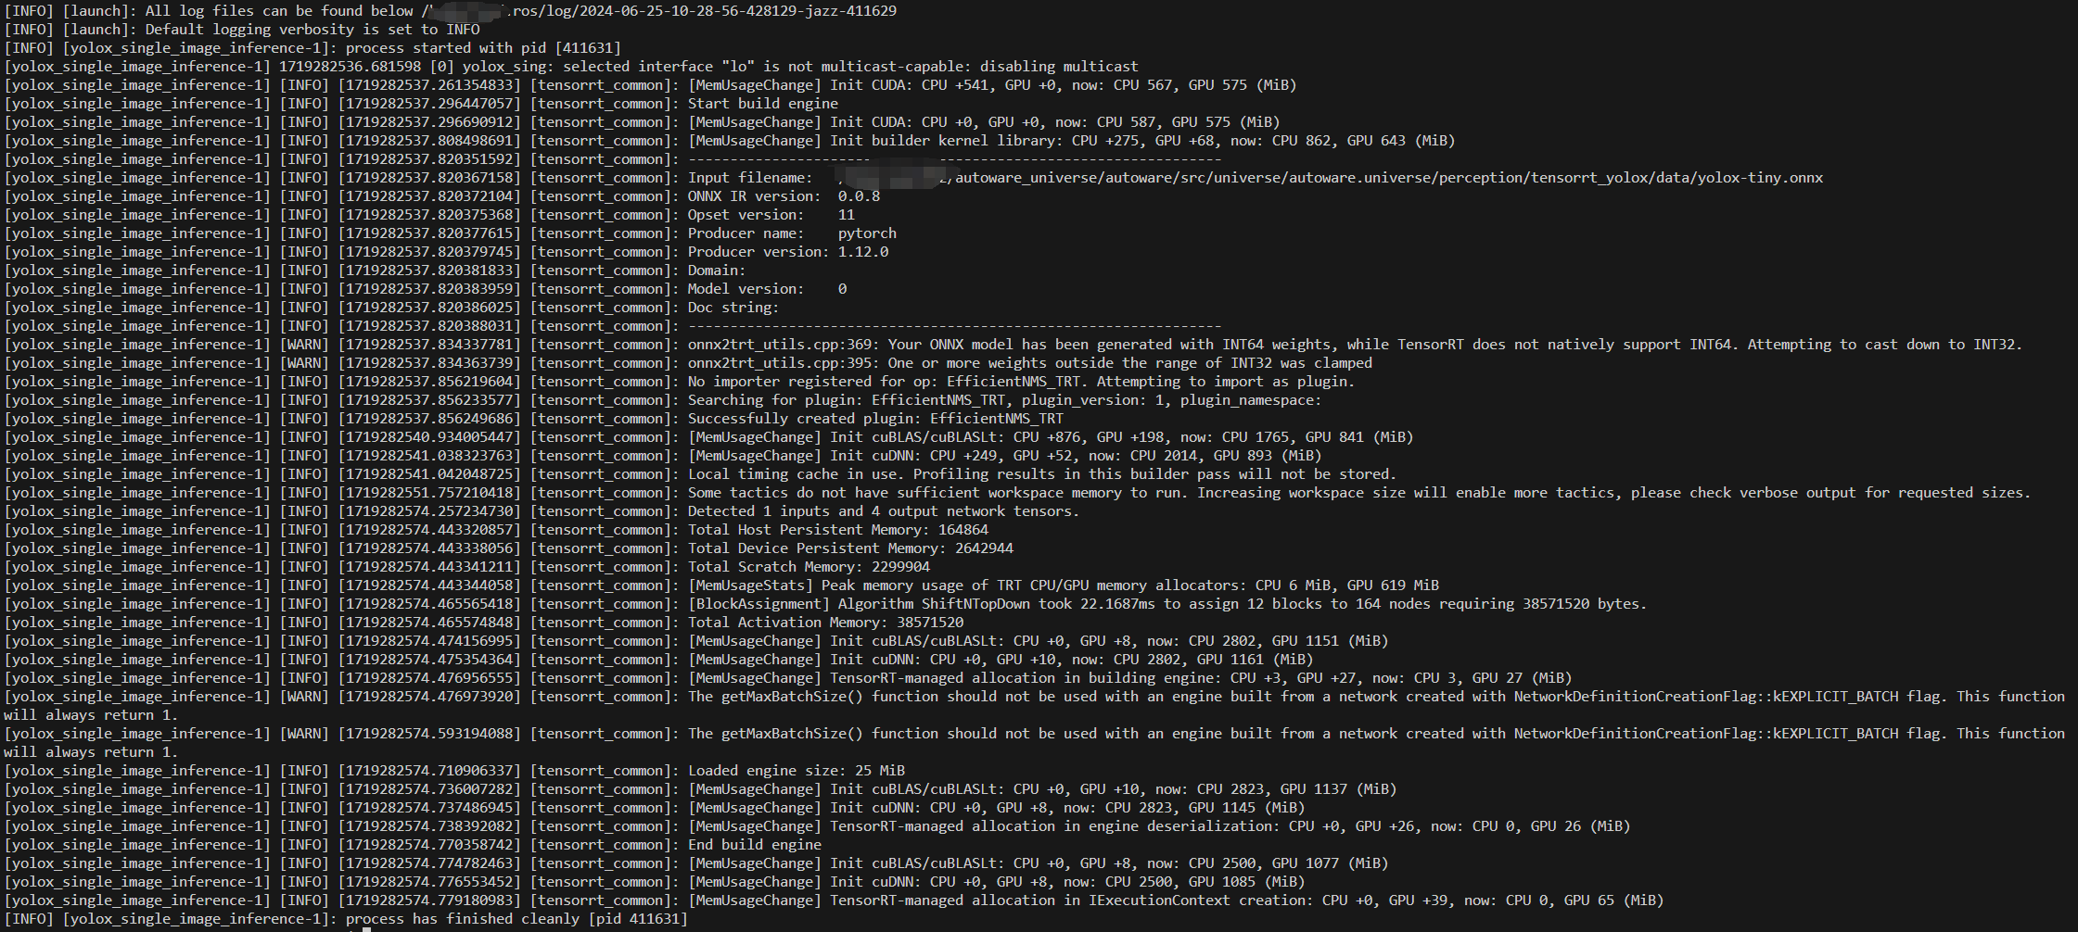The image size is (2078, 932).
Task: Click '[MemUsageStats] Peak memory usage' line
Action: [722, 586]
